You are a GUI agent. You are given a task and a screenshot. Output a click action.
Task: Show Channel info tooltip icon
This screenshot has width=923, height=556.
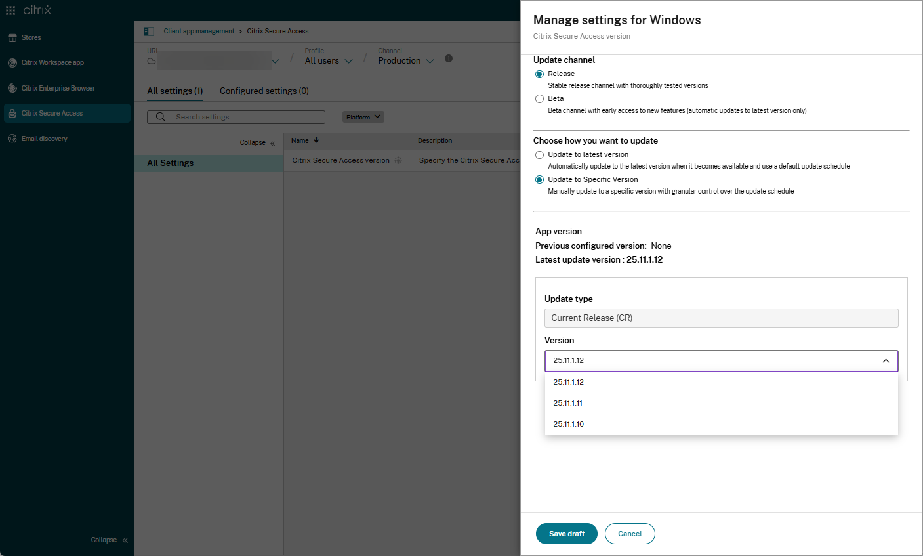[x=449, y=58]
